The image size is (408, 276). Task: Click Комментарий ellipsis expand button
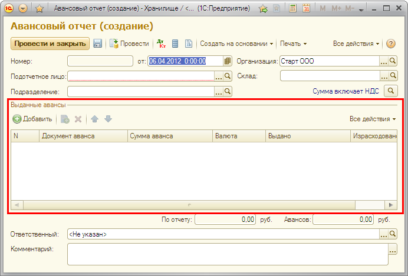pyautogui.click(x=393, y=250)
